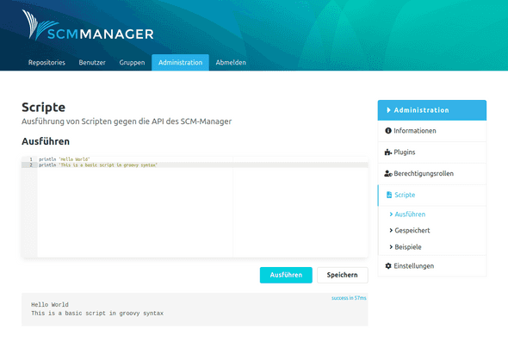Image resolution: width=508 pixels, height=342 pixels.
Task: Open the Gespeichert sub-navigation link
Action: [412, 231]
